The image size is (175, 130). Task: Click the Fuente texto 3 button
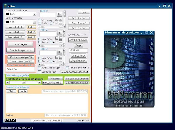coord(15,37)
